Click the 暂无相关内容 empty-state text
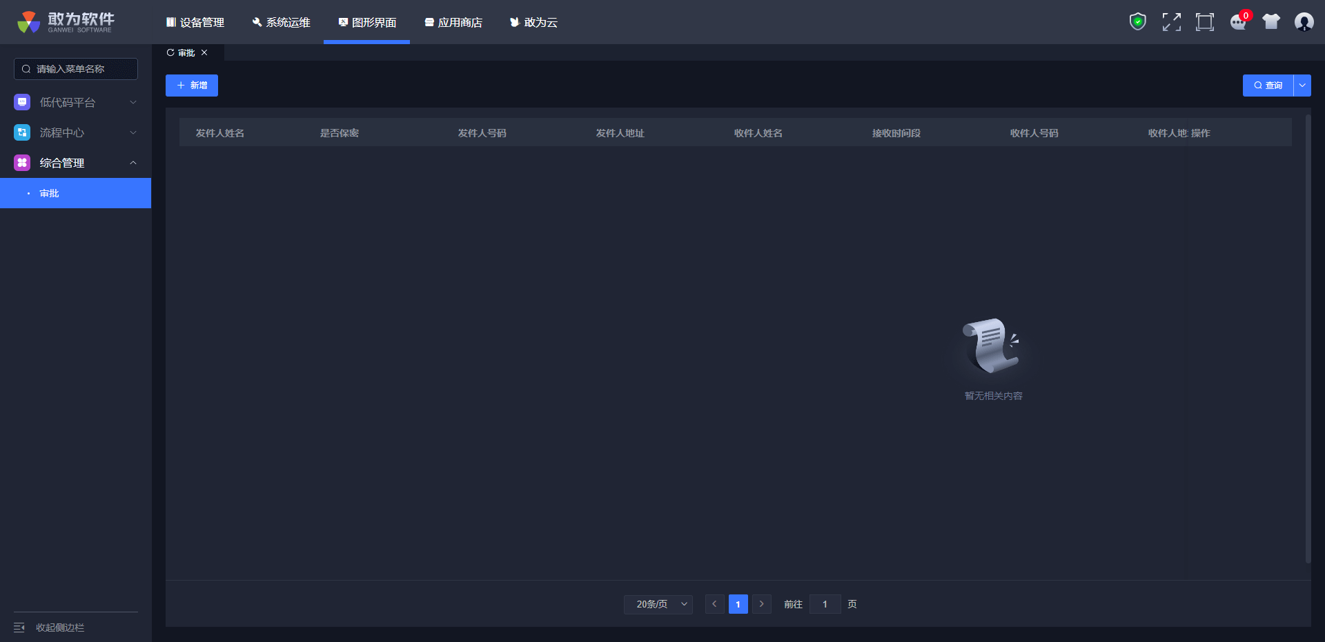 [994, 396]
